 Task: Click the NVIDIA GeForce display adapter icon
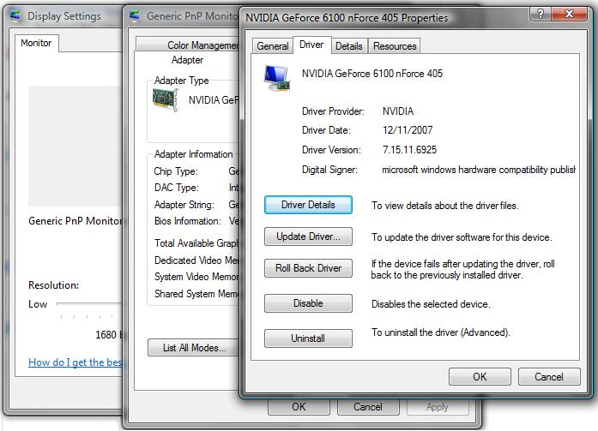[277, 78]
